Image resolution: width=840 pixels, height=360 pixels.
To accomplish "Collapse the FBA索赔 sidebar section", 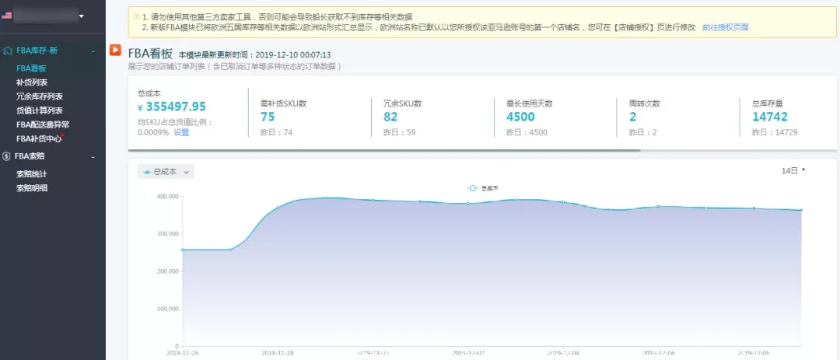I will (93, 157).
